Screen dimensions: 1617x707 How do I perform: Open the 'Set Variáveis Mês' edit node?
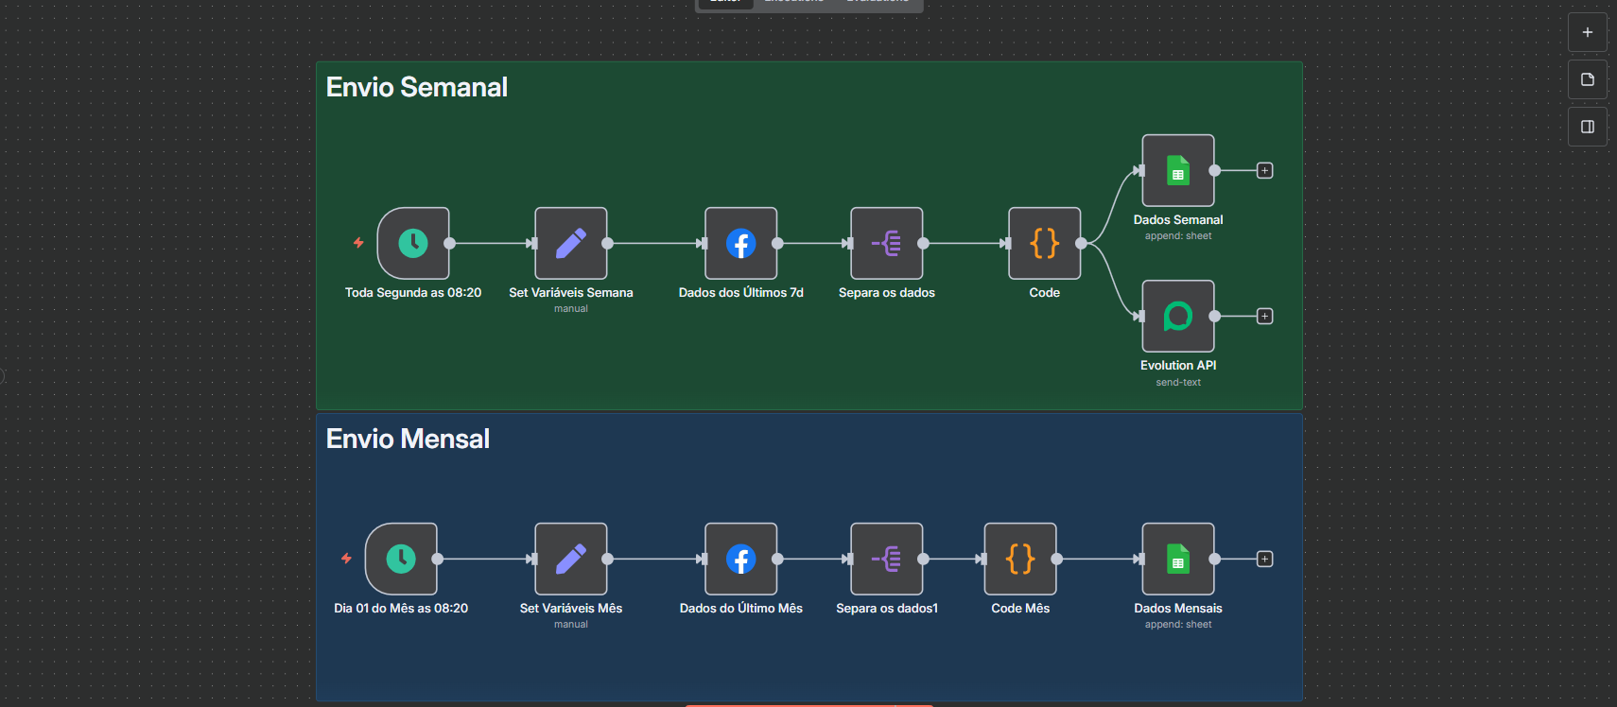tap(570, 560)
